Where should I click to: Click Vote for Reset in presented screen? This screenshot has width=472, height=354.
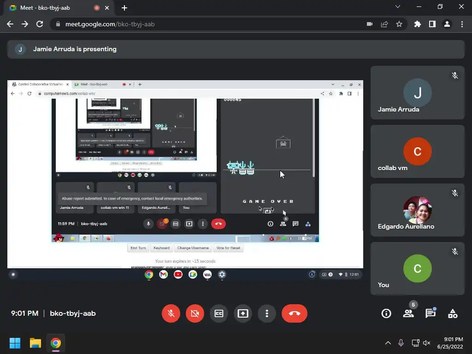pos(228,248)
